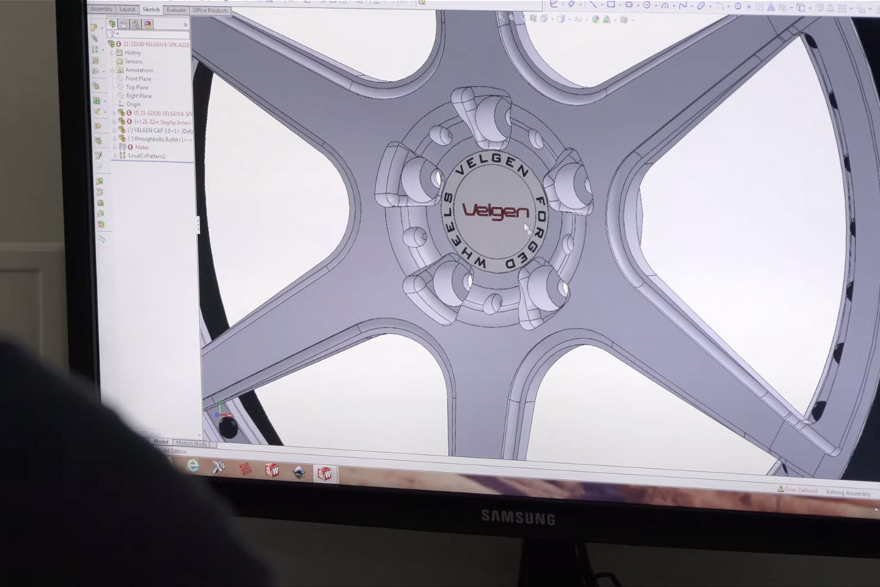Switch to the Motion Study 1 tab

click(x=195, y=444)
